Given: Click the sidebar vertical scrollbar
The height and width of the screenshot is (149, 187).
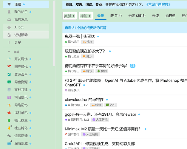Looking at the screenshot, I should 54,33.
